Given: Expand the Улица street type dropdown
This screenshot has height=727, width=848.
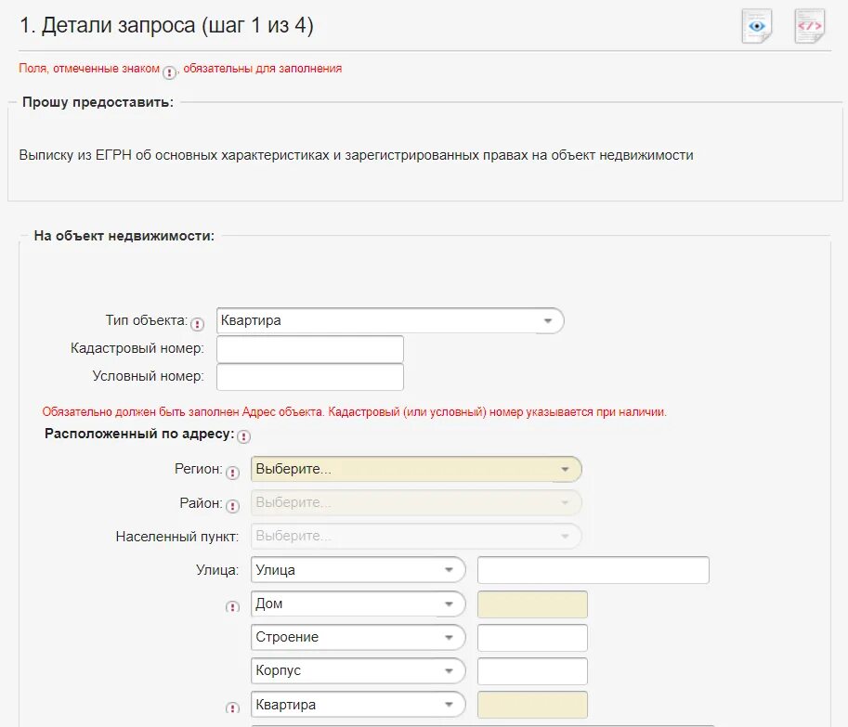Looking at the screenshot, I should 358,570.
